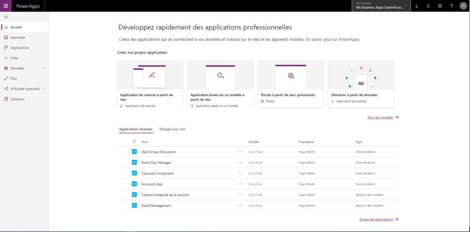Choose Application de canevas à partir de rien card
Viewport: 470px width, 232px height.
tap(150, 84)
